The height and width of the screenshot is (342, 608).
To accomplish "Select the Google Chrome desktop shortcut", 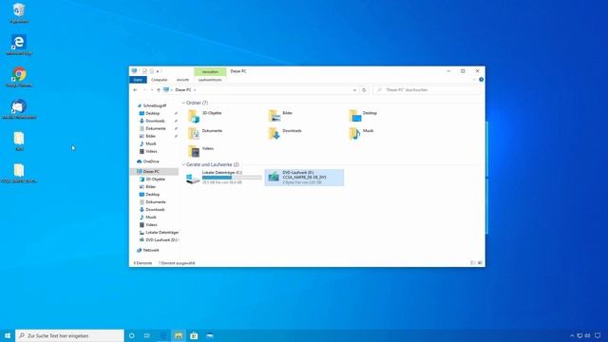I will [x=19, y=77].
